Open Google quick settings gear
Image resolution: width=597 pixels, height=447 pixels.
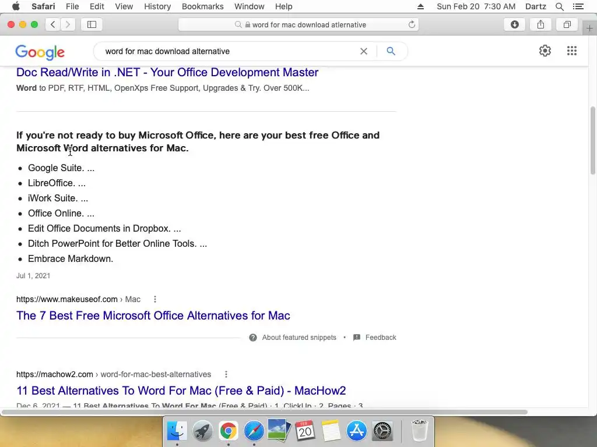pos(545,51)
